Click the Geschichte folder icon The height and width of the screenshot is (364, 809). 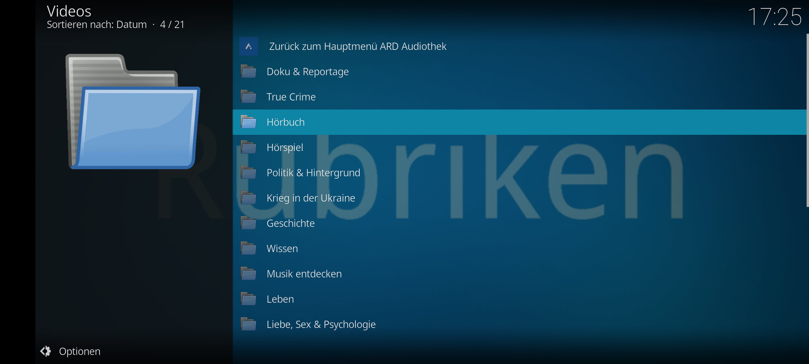pyautogui.click(x=249, y=223)
